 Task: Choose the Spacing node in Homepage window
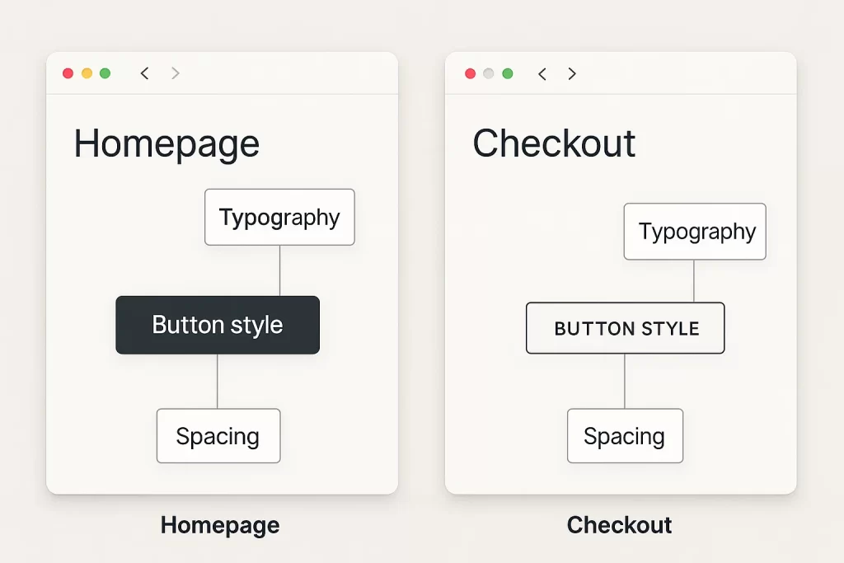218,436
